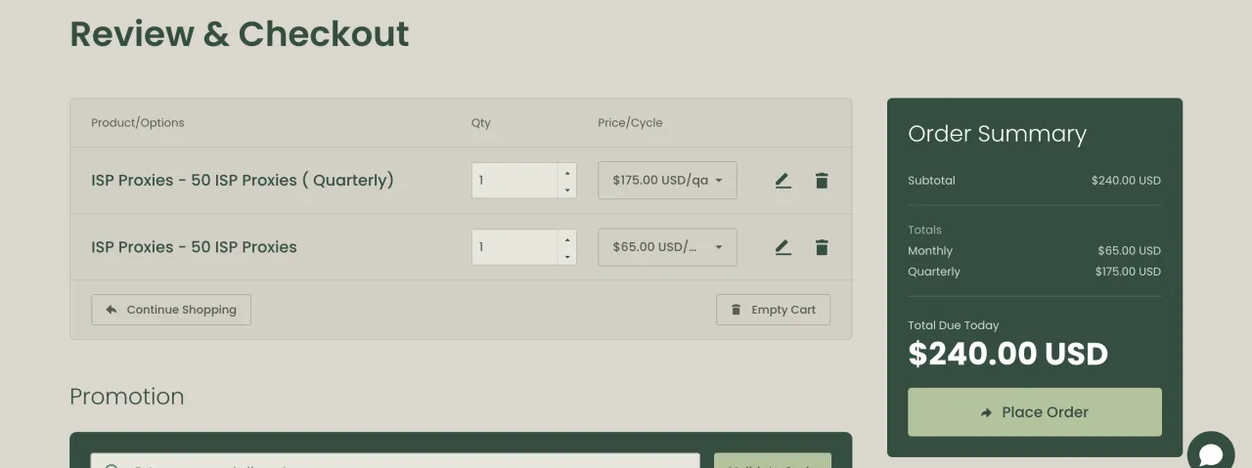Open the $175.00 USD billing cycle dropdown
Viewport: 1252px width, 468px height.
tap(667, 181)
